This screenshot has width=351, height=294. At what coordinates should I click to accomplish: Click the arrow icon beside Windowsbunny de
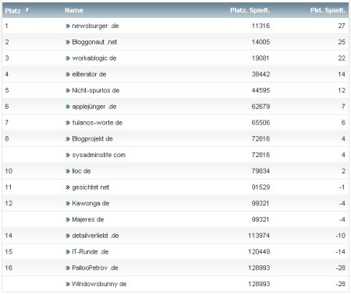[x=68, y=284]
